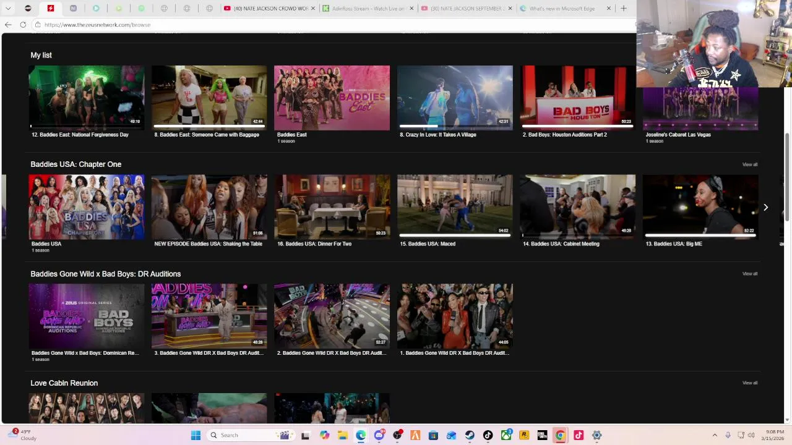Open Discord from the taskbar

pyautogui.click(x=379, y=435)
